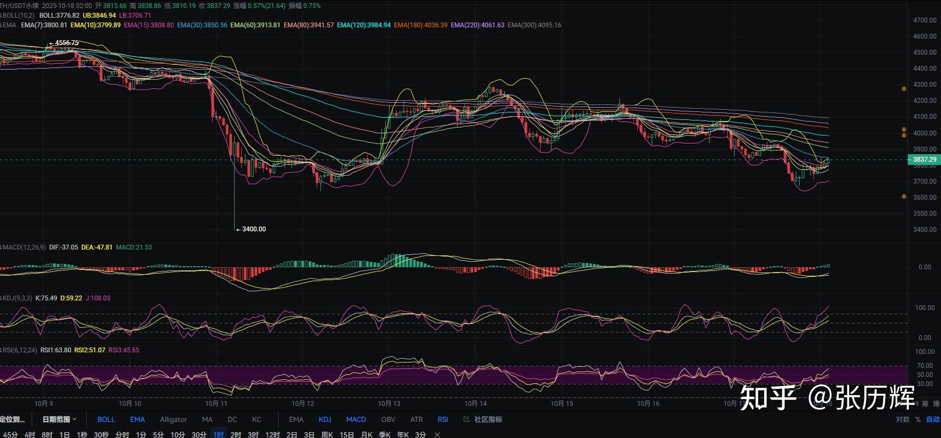
Task: Enable the Alligator indicator
Action: click(x=173, y=419)
